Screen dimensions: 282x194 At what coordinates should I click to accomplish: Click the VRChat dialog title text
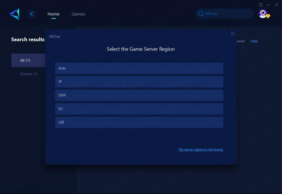click(54, 36)
